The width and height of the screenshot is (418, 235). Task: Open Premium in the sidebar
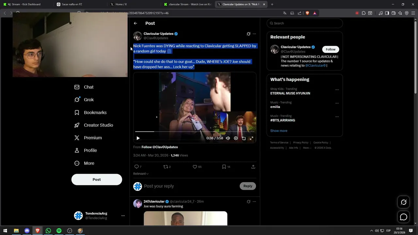click(x=88, y=138)
